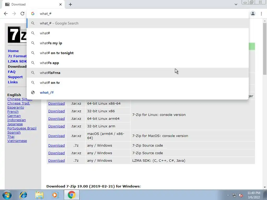Download the .tar.xz 7-Zip Source code
267x200 pixels.
[56, 153]
